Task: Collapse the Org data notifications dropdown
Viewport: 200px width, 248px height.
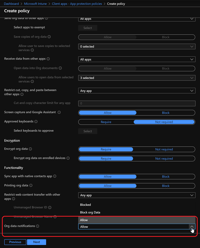Action: coord(192,227)
